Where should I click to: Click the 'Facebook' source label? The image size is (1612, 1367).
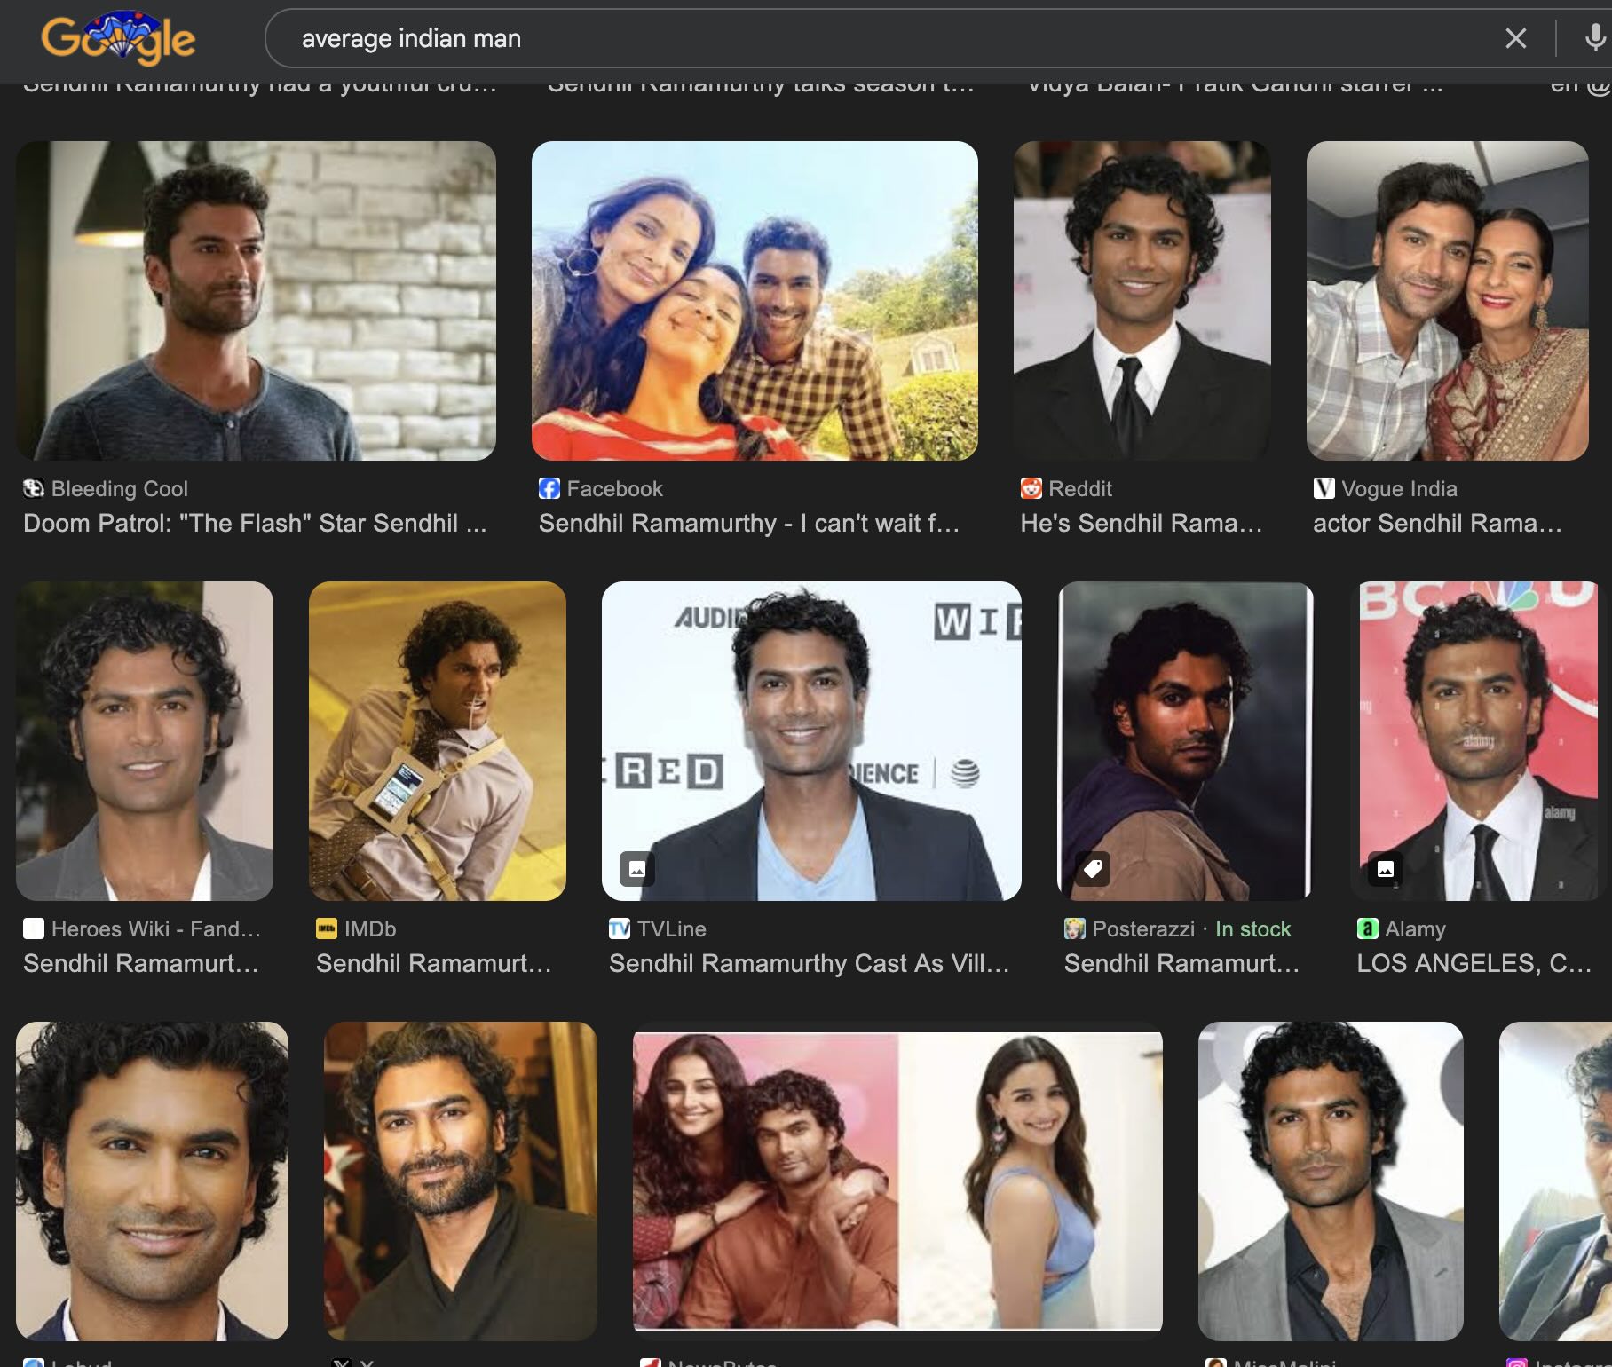(x=615, y=488)
